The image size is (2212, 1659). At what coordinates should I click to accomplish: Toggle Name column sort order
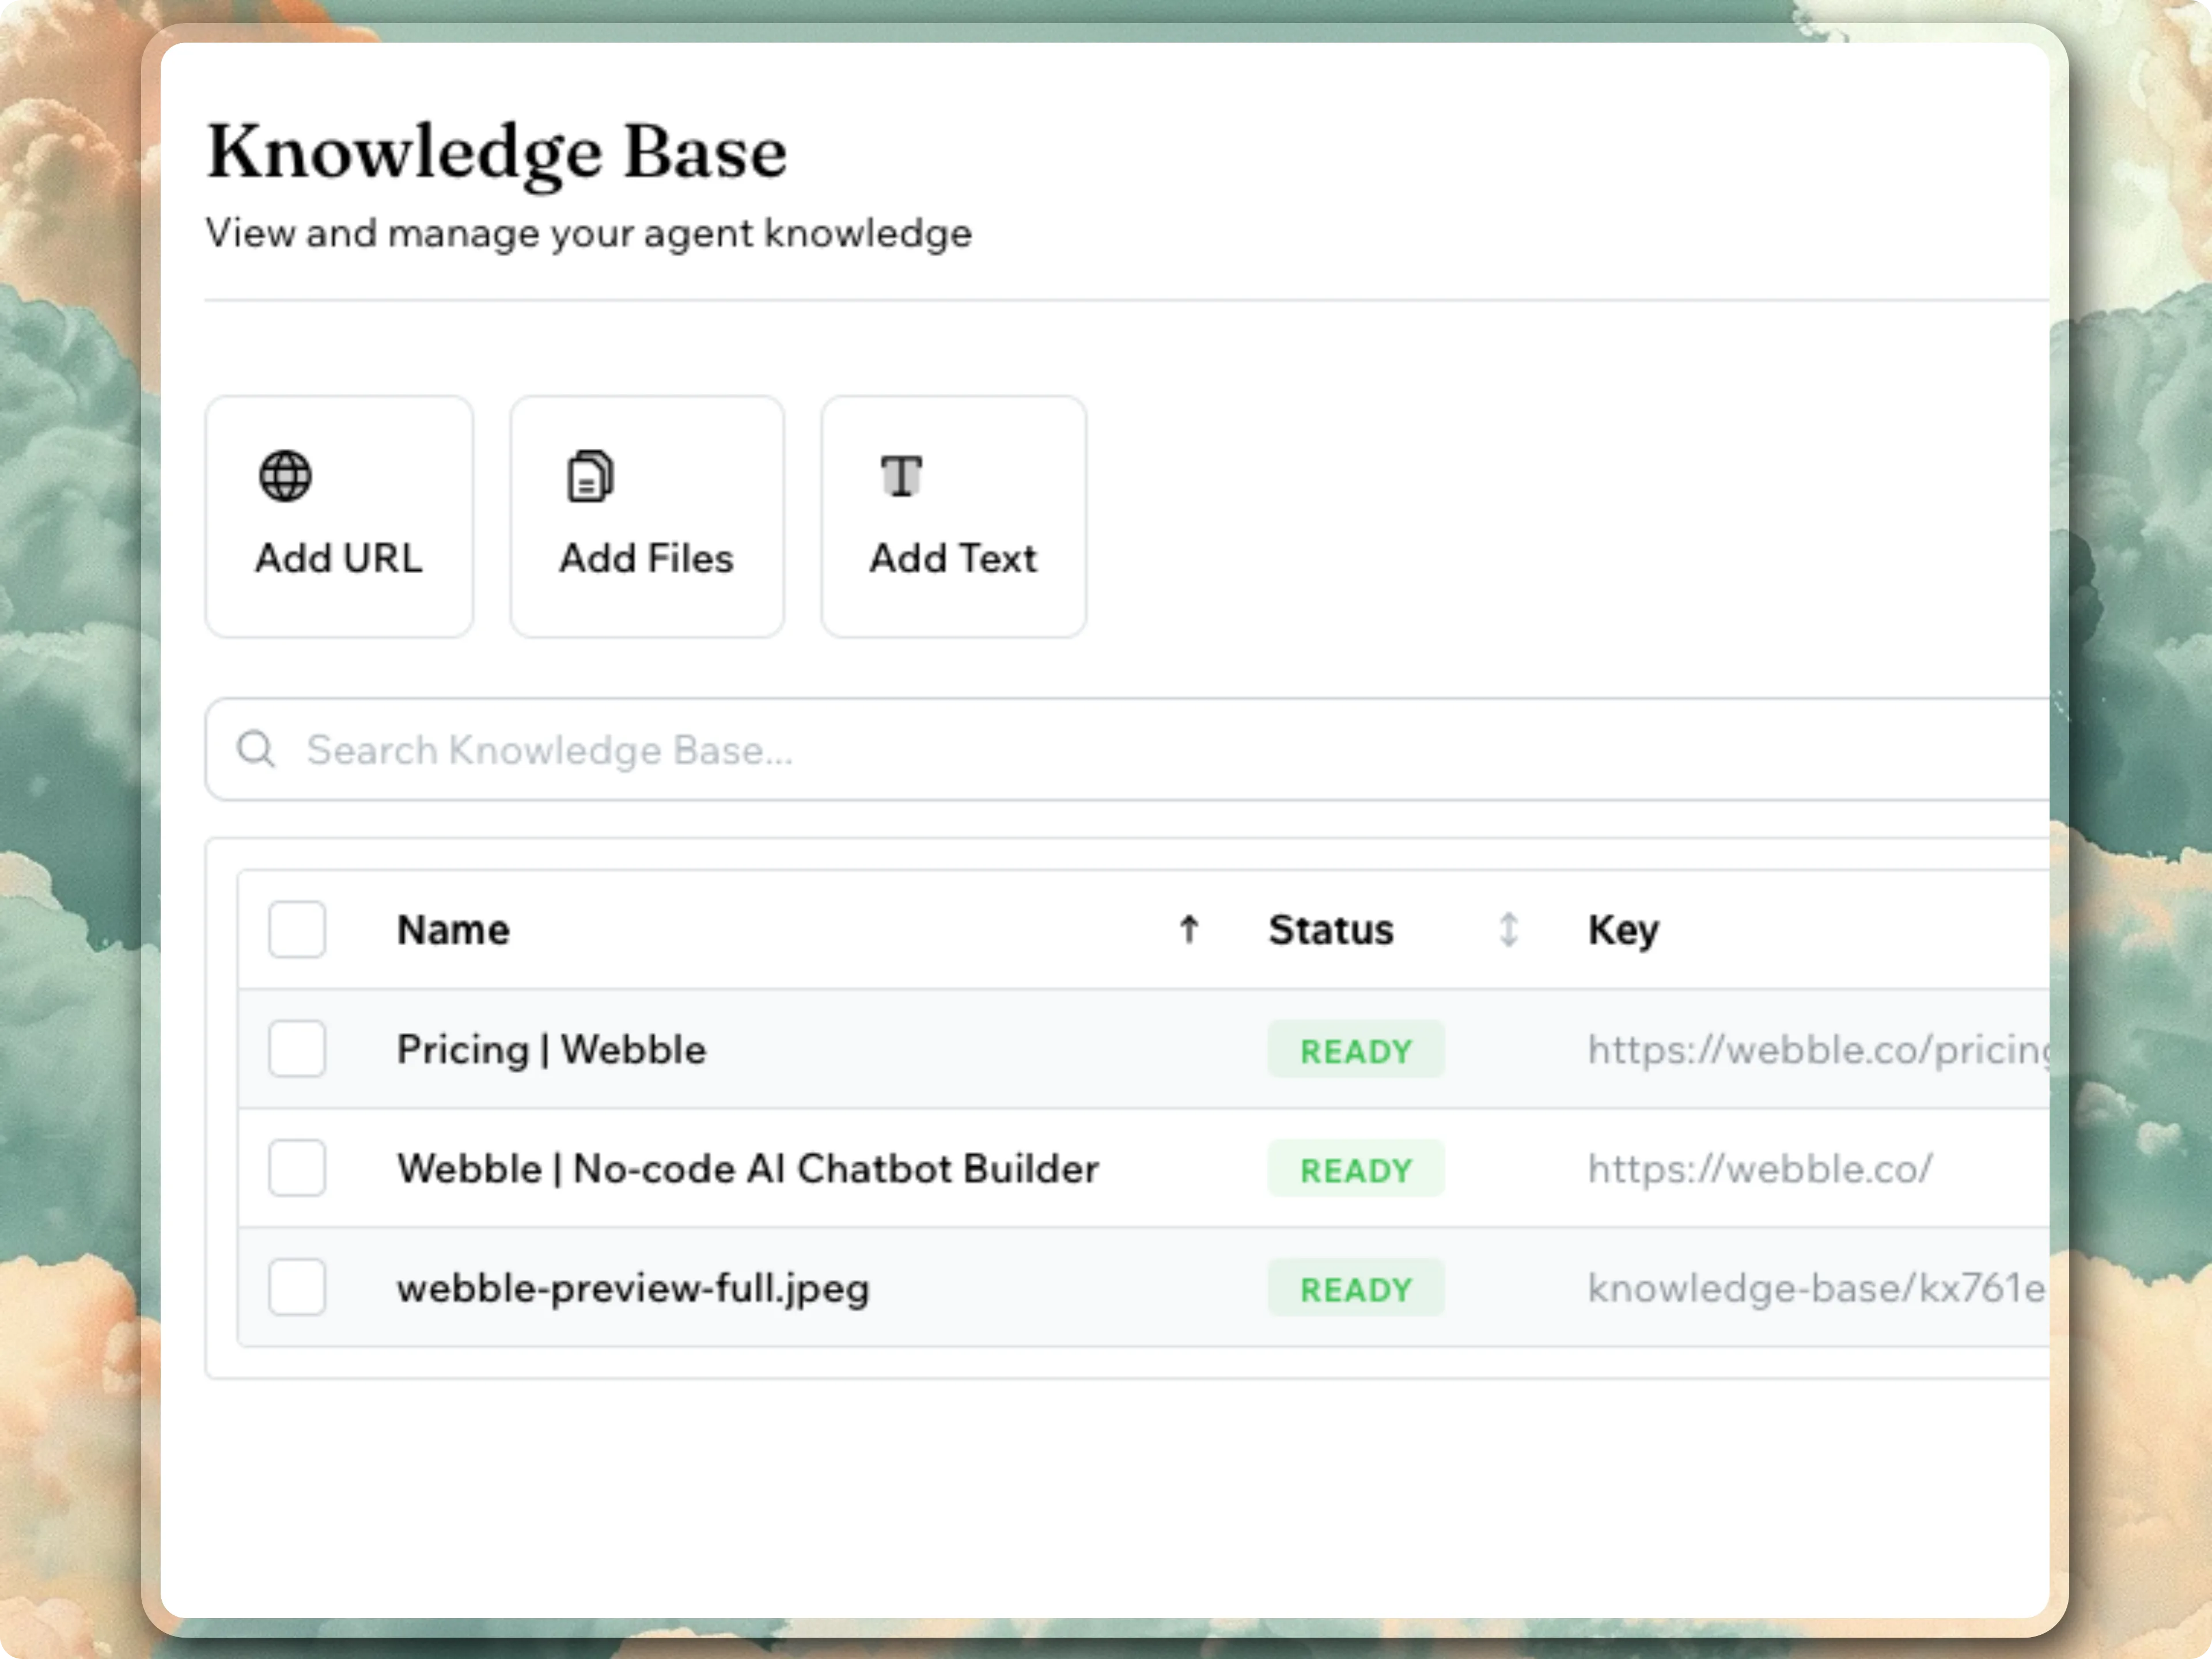point(452,929)
